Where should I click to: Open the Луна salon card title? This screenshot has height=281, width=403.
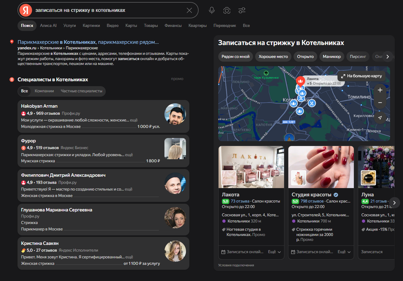(x=368, y=195)
